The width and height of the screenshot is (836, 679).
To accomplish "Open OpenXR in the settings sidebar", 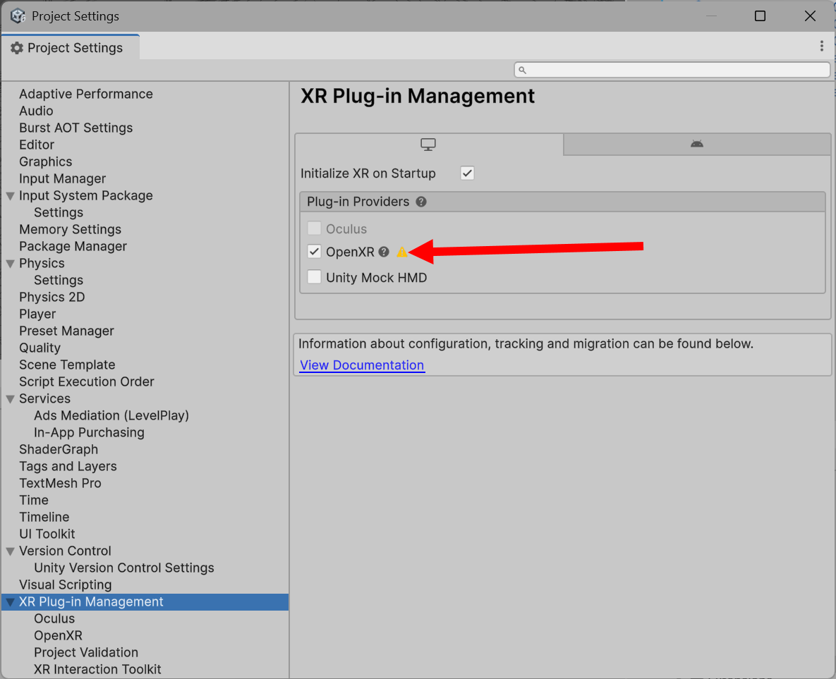I will click(58, 636).
